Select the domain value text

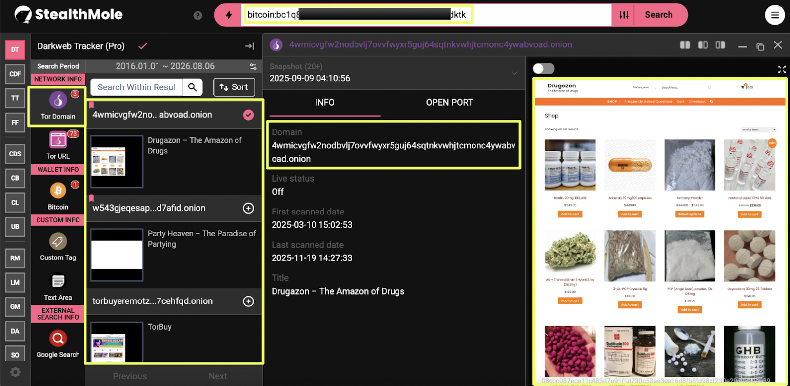[394, 152]
